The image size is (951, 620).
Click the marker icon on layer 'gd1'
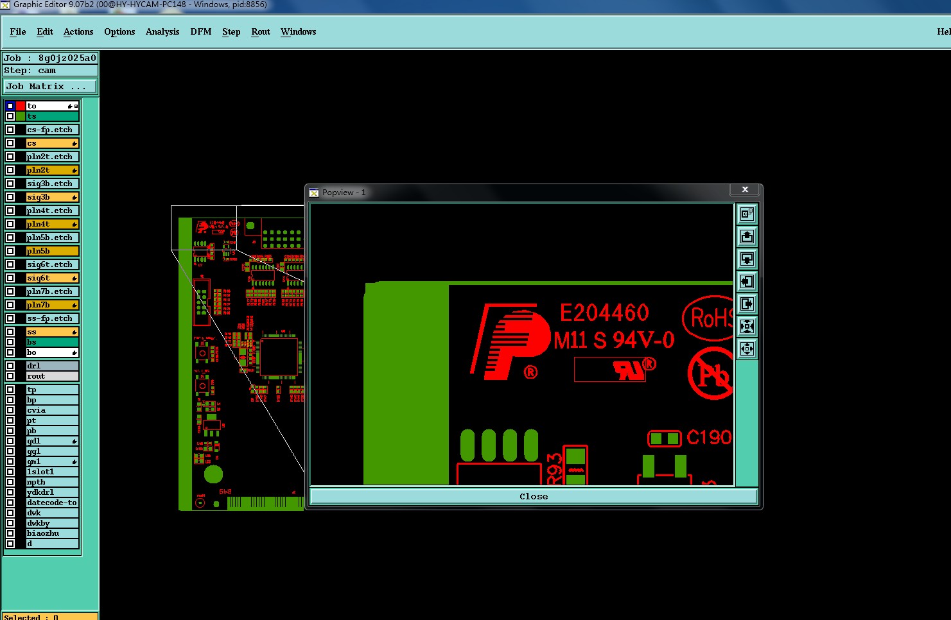tap(74, 441)
